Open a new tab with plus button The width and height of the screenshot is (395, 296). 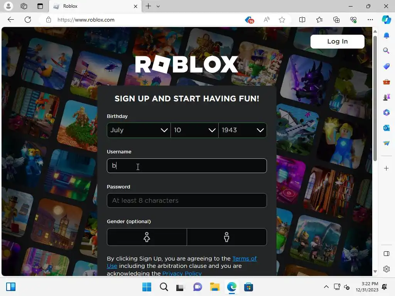149,6
